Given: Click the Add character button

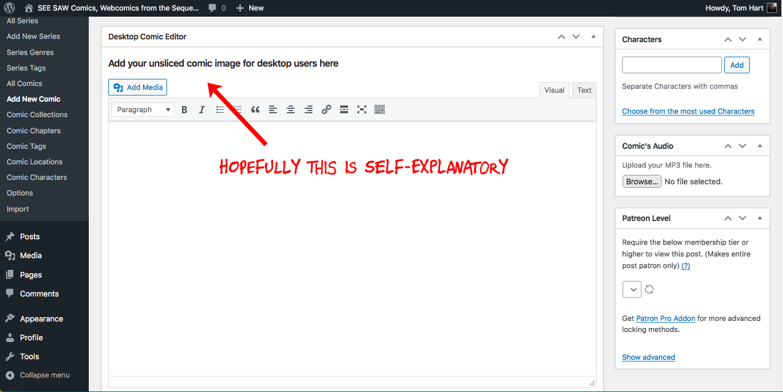Looking at the screenshot, I should 737,65.
